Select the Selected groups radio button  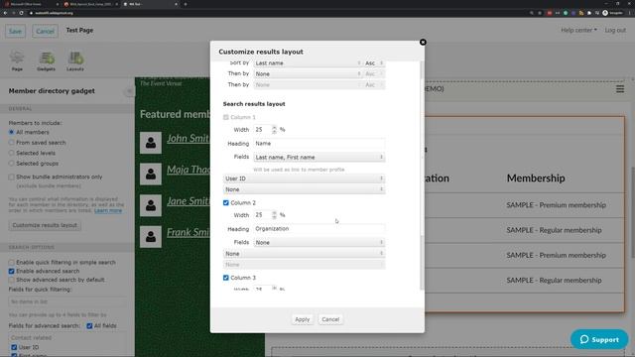click(11, 164)
